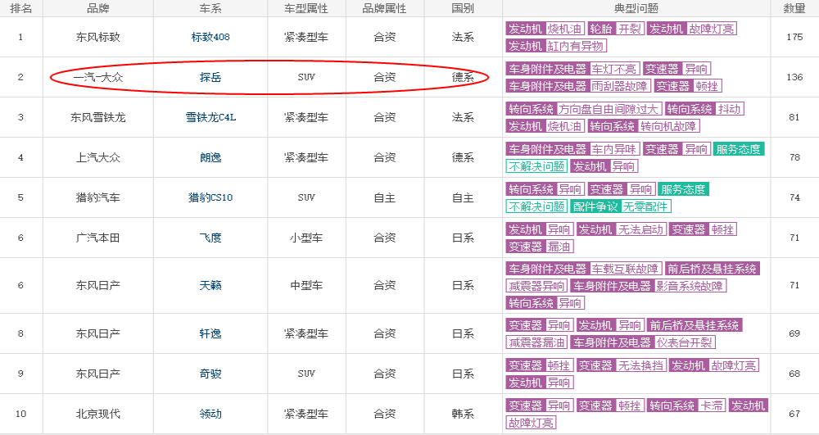Click the 品牌 column header
819x435 pixels.
(97, 8)
